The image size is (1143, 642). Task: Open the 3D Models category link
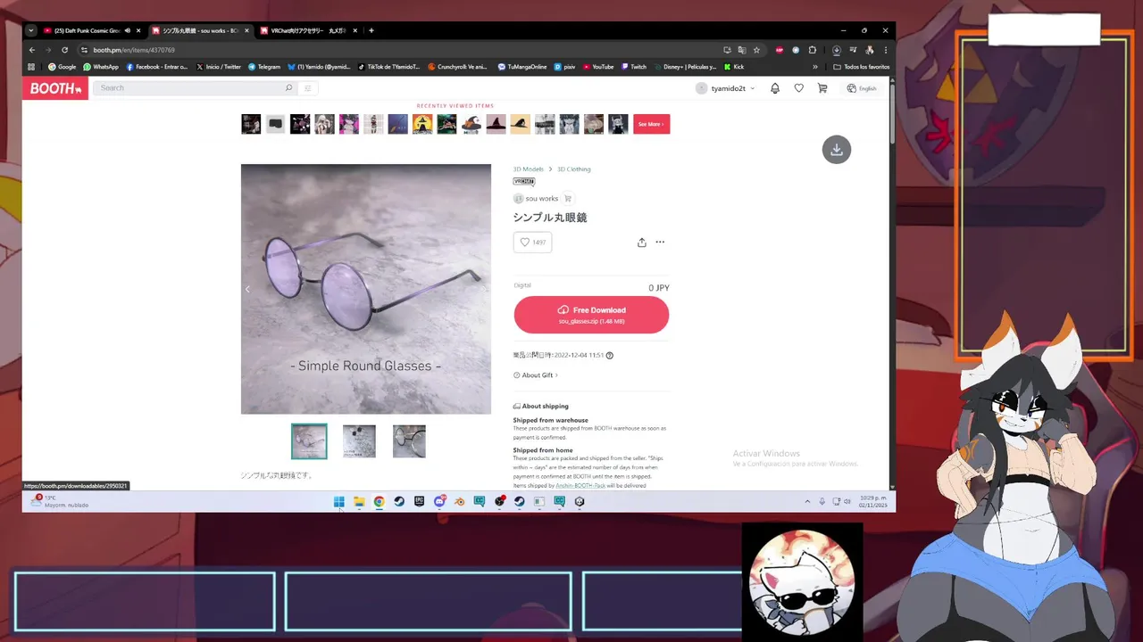tap(529, 169)
